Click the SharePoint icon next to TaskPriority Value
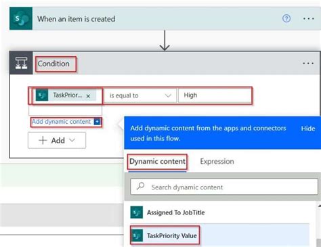The image size is (321, 247). (137, 235)
